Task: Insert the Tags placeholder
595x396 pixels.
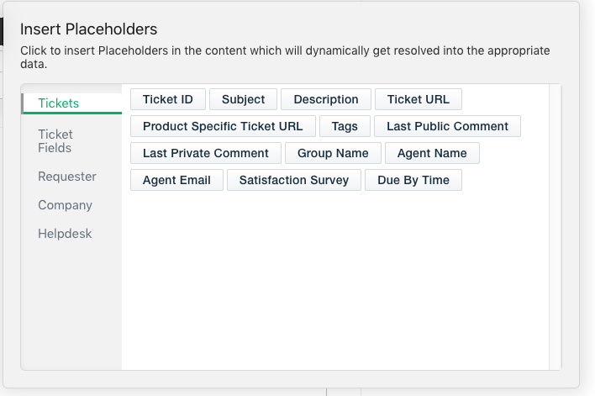Action: [x=345, y=126]
